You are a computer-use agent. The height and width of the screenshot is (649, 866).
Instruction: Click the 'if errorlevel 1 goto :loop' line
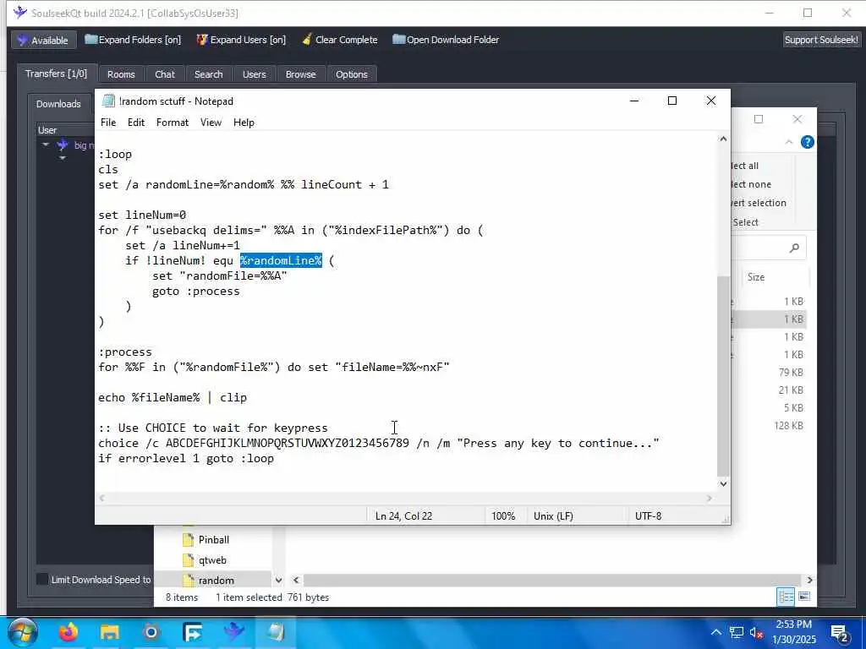(185, 458)
